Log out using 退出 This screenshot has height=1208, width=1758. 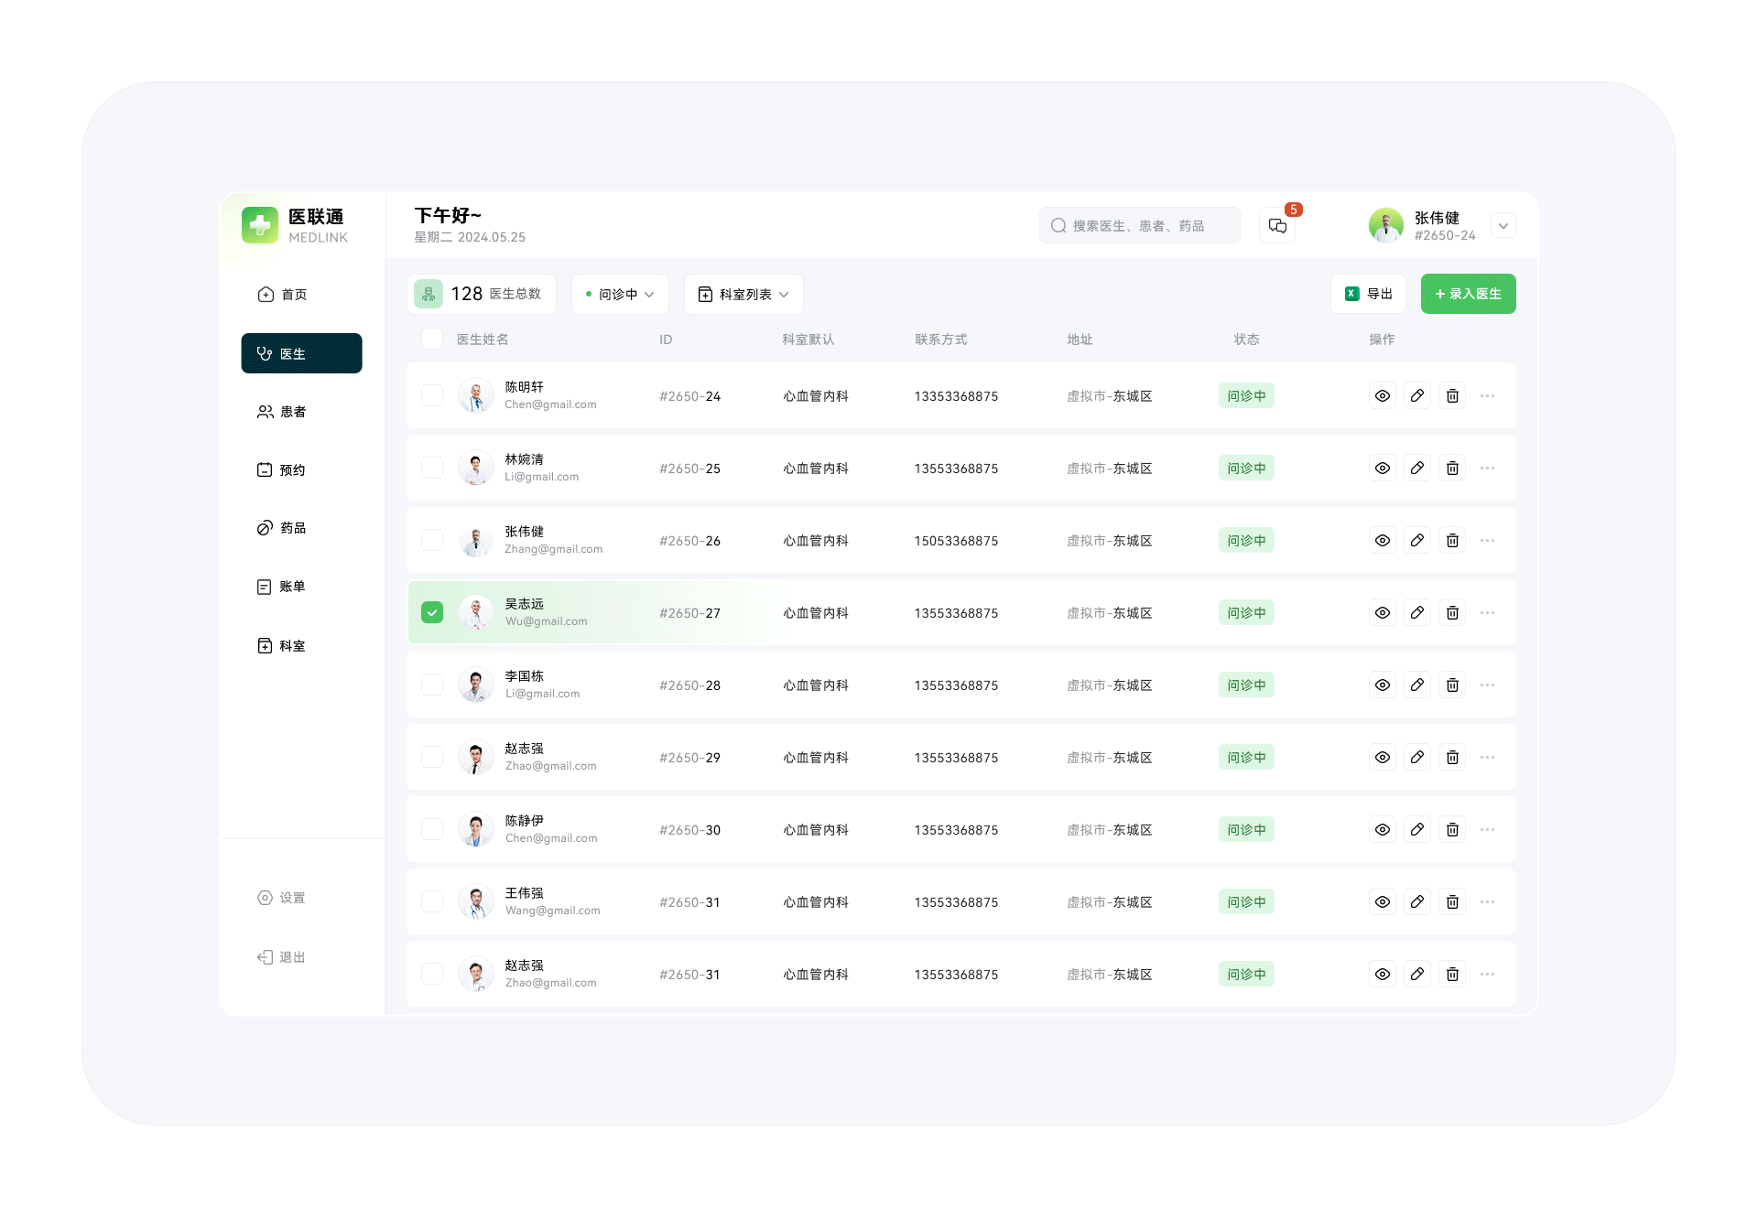pyautogui.click(x=282, y=957)
